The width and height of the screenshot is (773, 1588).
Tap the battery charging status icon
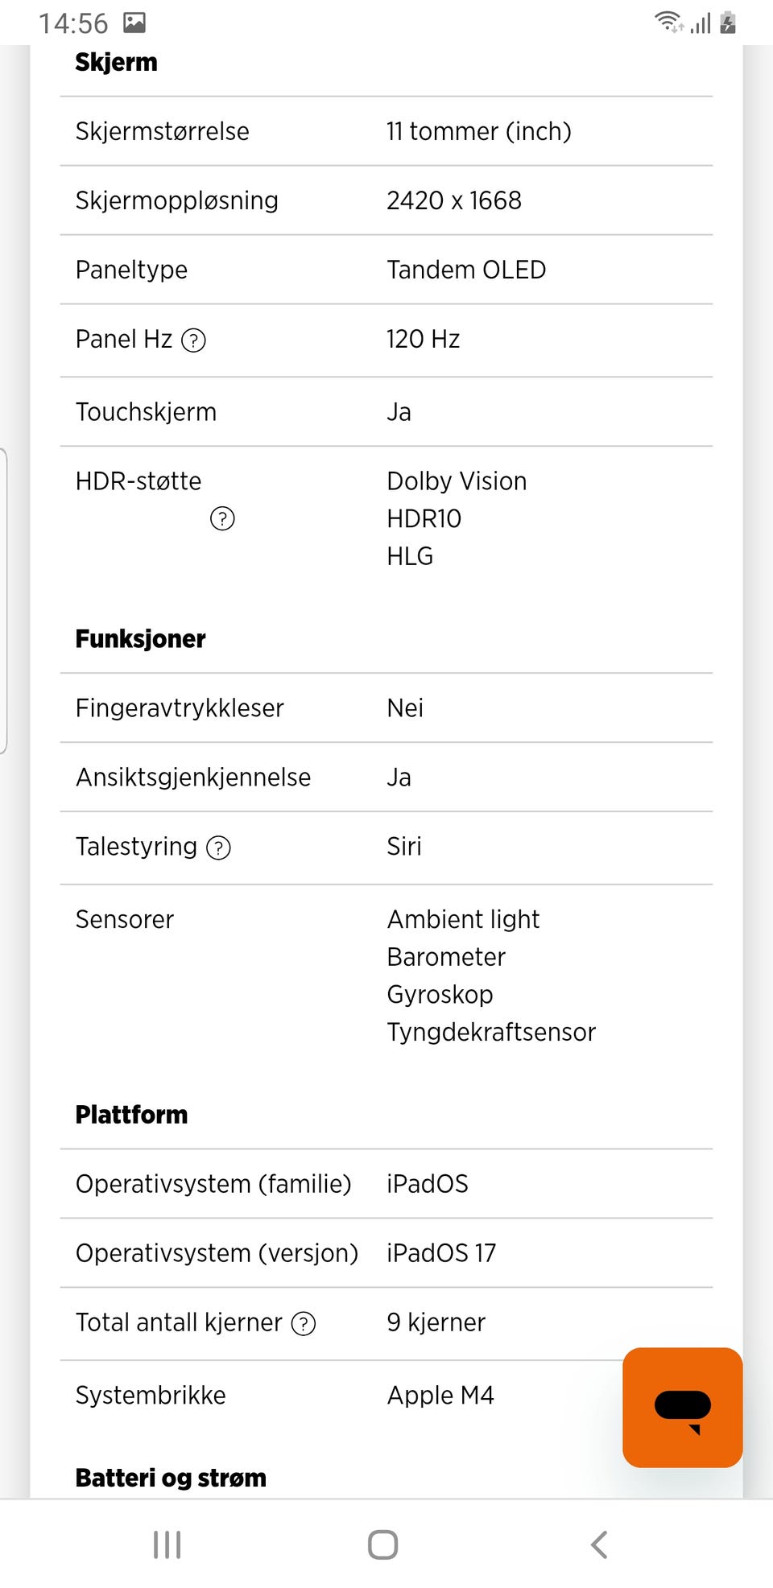point(728,23)
